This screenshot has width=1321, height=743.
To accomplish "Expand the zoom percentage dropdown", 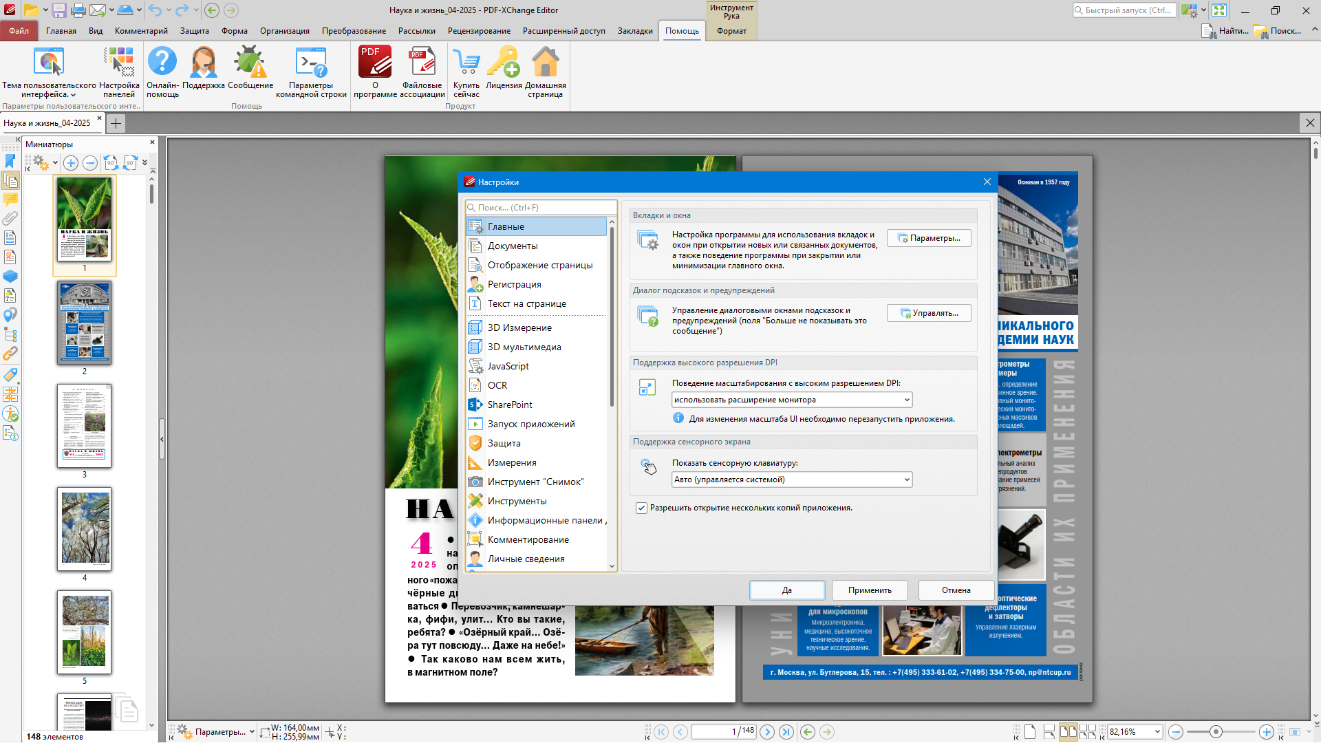I will 1157,732.
